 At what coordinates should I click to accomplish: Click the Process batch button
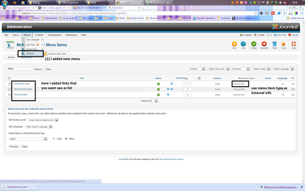click(14, 147)
